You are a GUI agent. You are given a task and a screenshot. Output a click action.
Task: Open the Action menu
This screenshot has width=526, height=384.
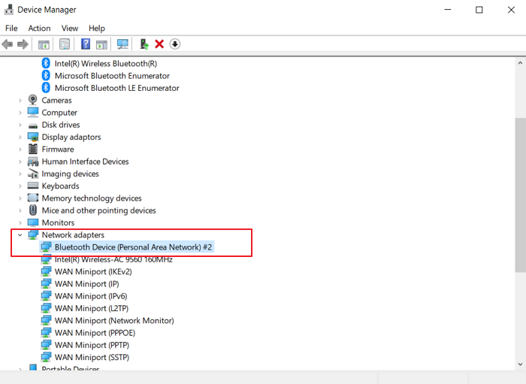tap(39, 29)
